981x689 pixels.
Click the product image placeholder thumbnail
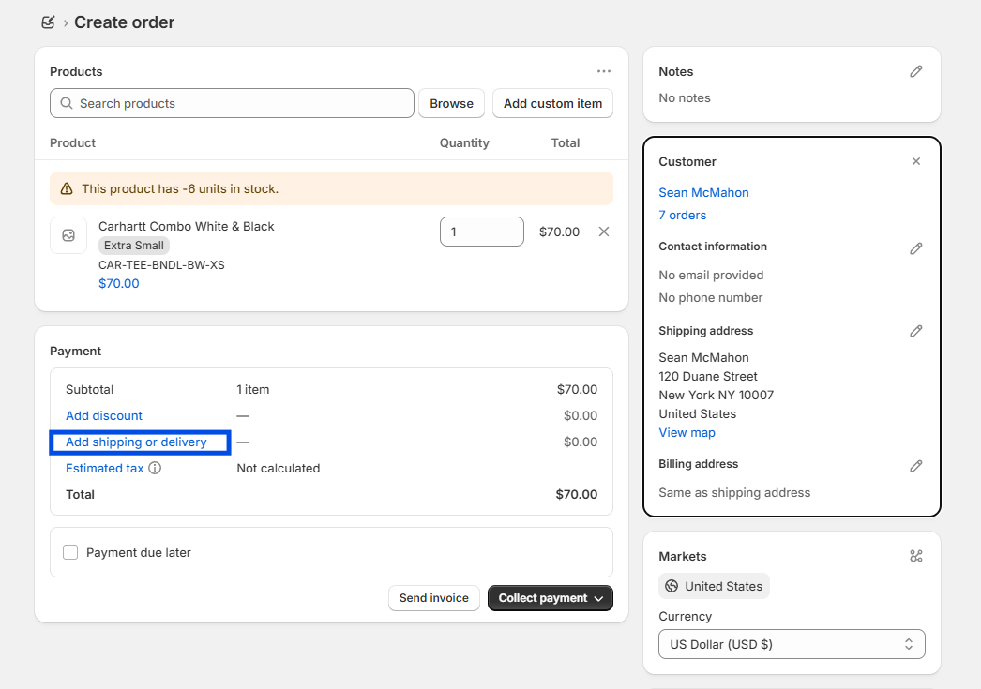[x=68, y=235]
